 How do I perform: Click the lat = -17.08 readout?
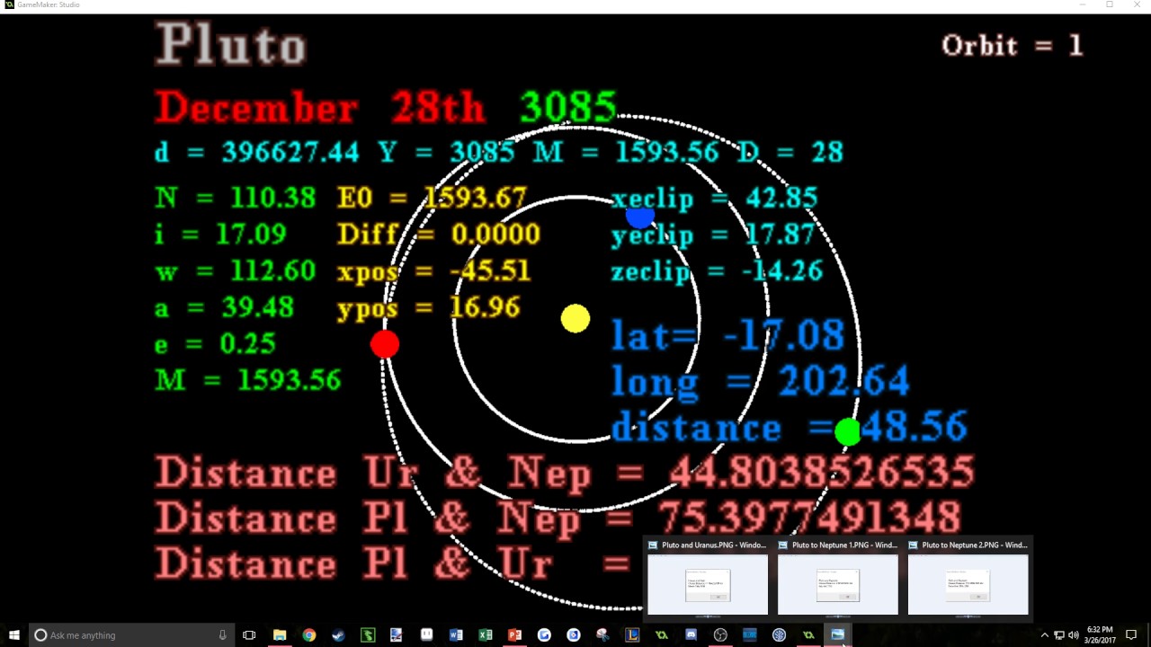tap(728, 336)
